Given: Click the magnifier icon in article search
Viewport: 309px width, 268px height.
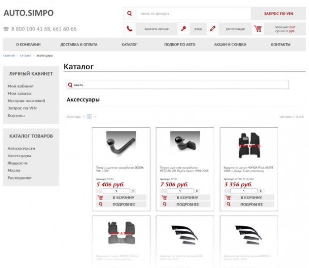Looking at the screenshot, I should [x=129, y=14].
